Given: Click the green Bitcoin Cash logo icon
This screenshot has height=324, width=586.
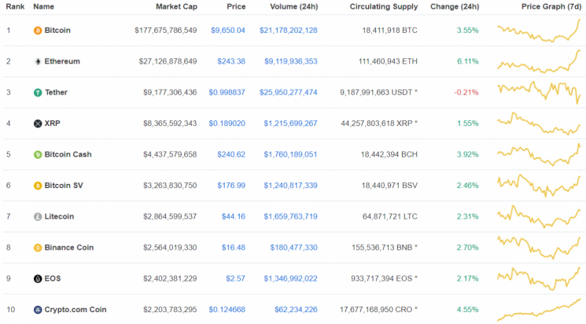Looking at the screenshot, I should click(x=38, y=155).
